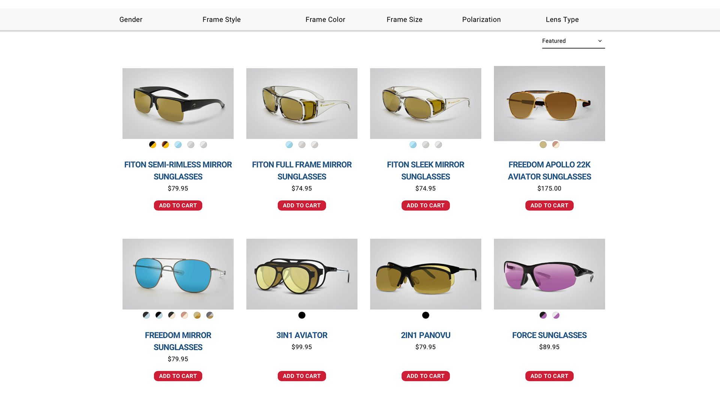Open the Featured sort dropdown

point(573,41)
